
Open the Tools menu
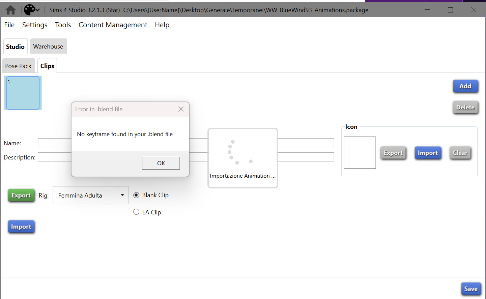point(63,25)
